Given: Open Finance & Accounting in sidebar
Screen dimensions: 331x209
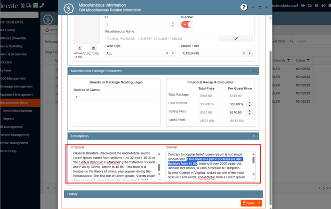Looking at the screenshot, I should click(x=20, y=54).
